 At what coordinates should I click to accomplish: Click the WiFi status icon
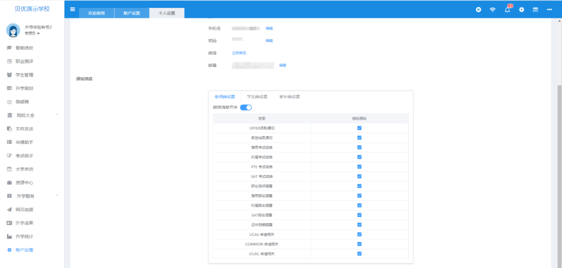(x=492, y=10)
